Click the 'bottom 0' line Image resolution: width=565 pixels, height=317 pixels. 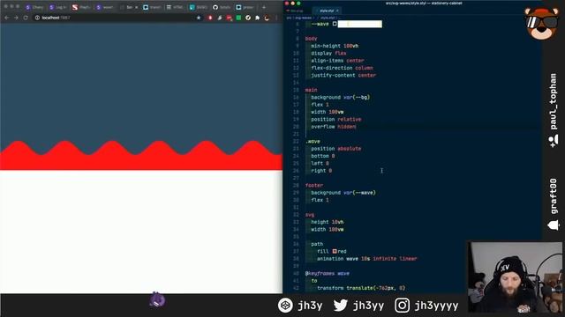coord(323,156)
